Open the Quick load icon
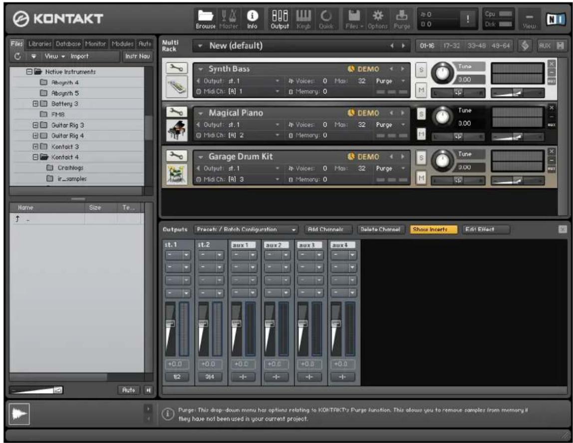The image size is (573, 443). 326,19
